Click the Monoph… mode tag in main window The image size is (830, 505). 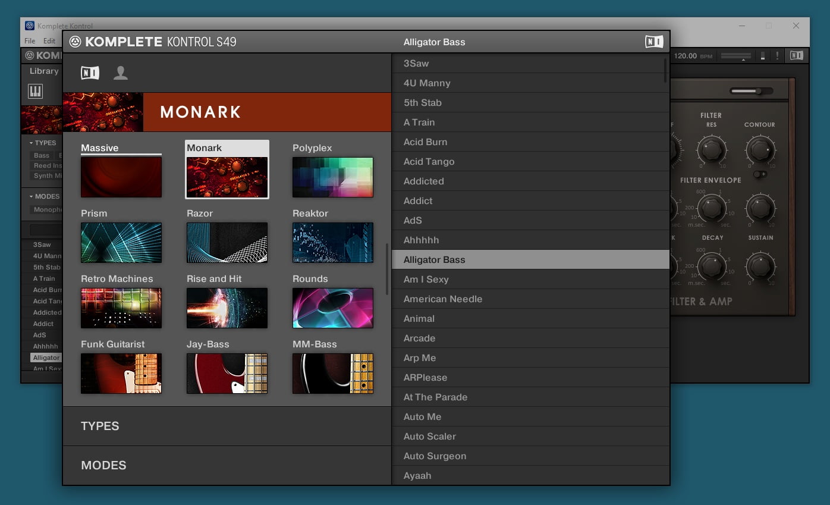click(x=47, y=209)
